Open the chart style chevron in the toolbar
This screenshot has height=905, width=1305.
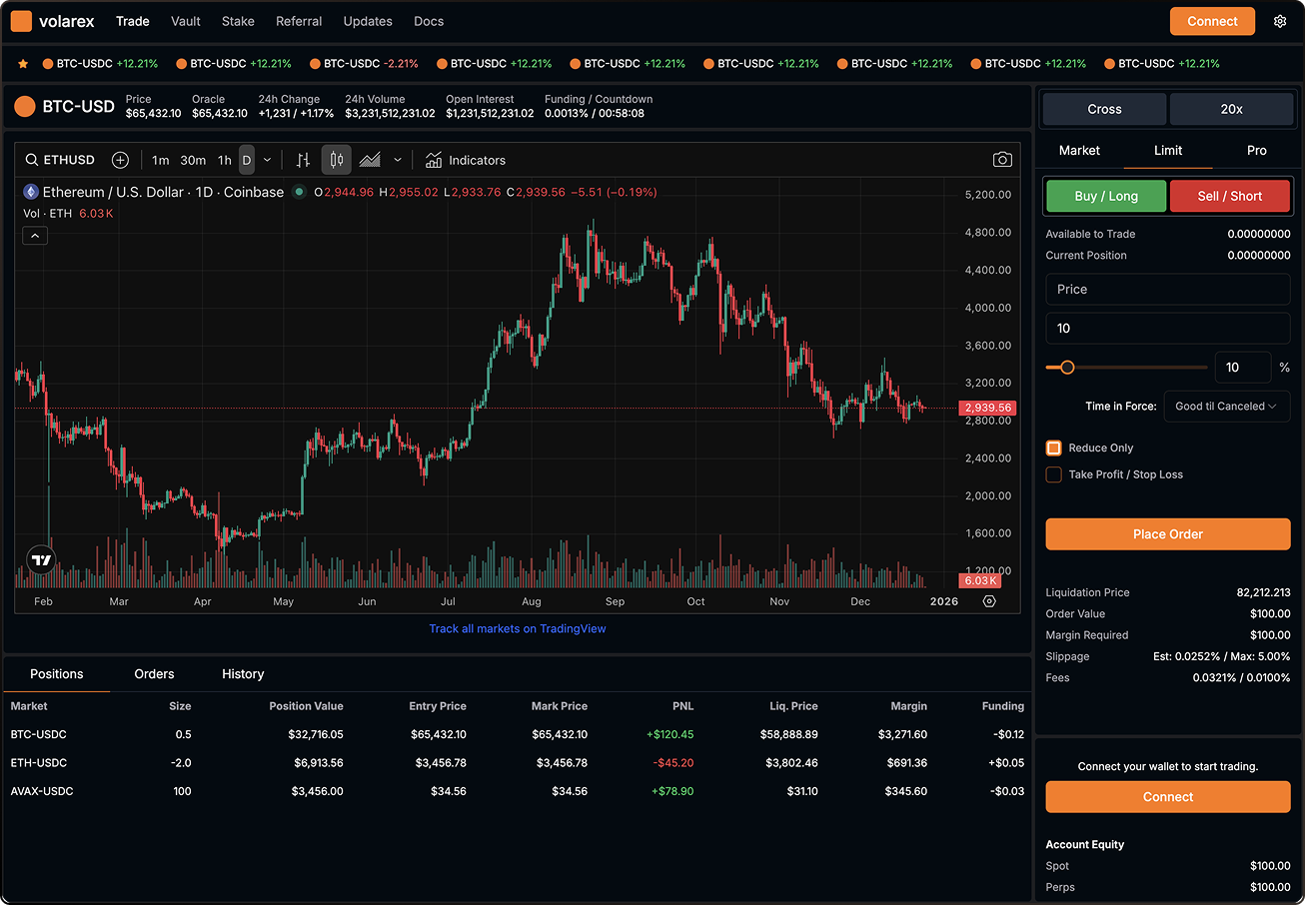397,159
